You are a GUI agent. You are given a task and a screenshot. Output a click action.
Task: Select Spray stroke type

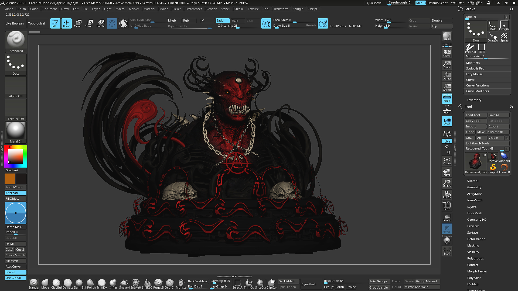click(x=504, y=37)
